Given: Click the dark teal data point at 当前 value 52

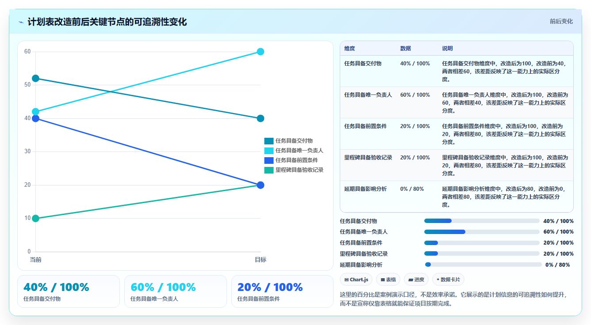Looking at the screenshot, I should pos(35,78).
